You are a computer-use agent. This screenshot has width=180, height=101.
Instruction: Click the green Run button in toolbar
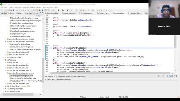click(x=58, y=10)
